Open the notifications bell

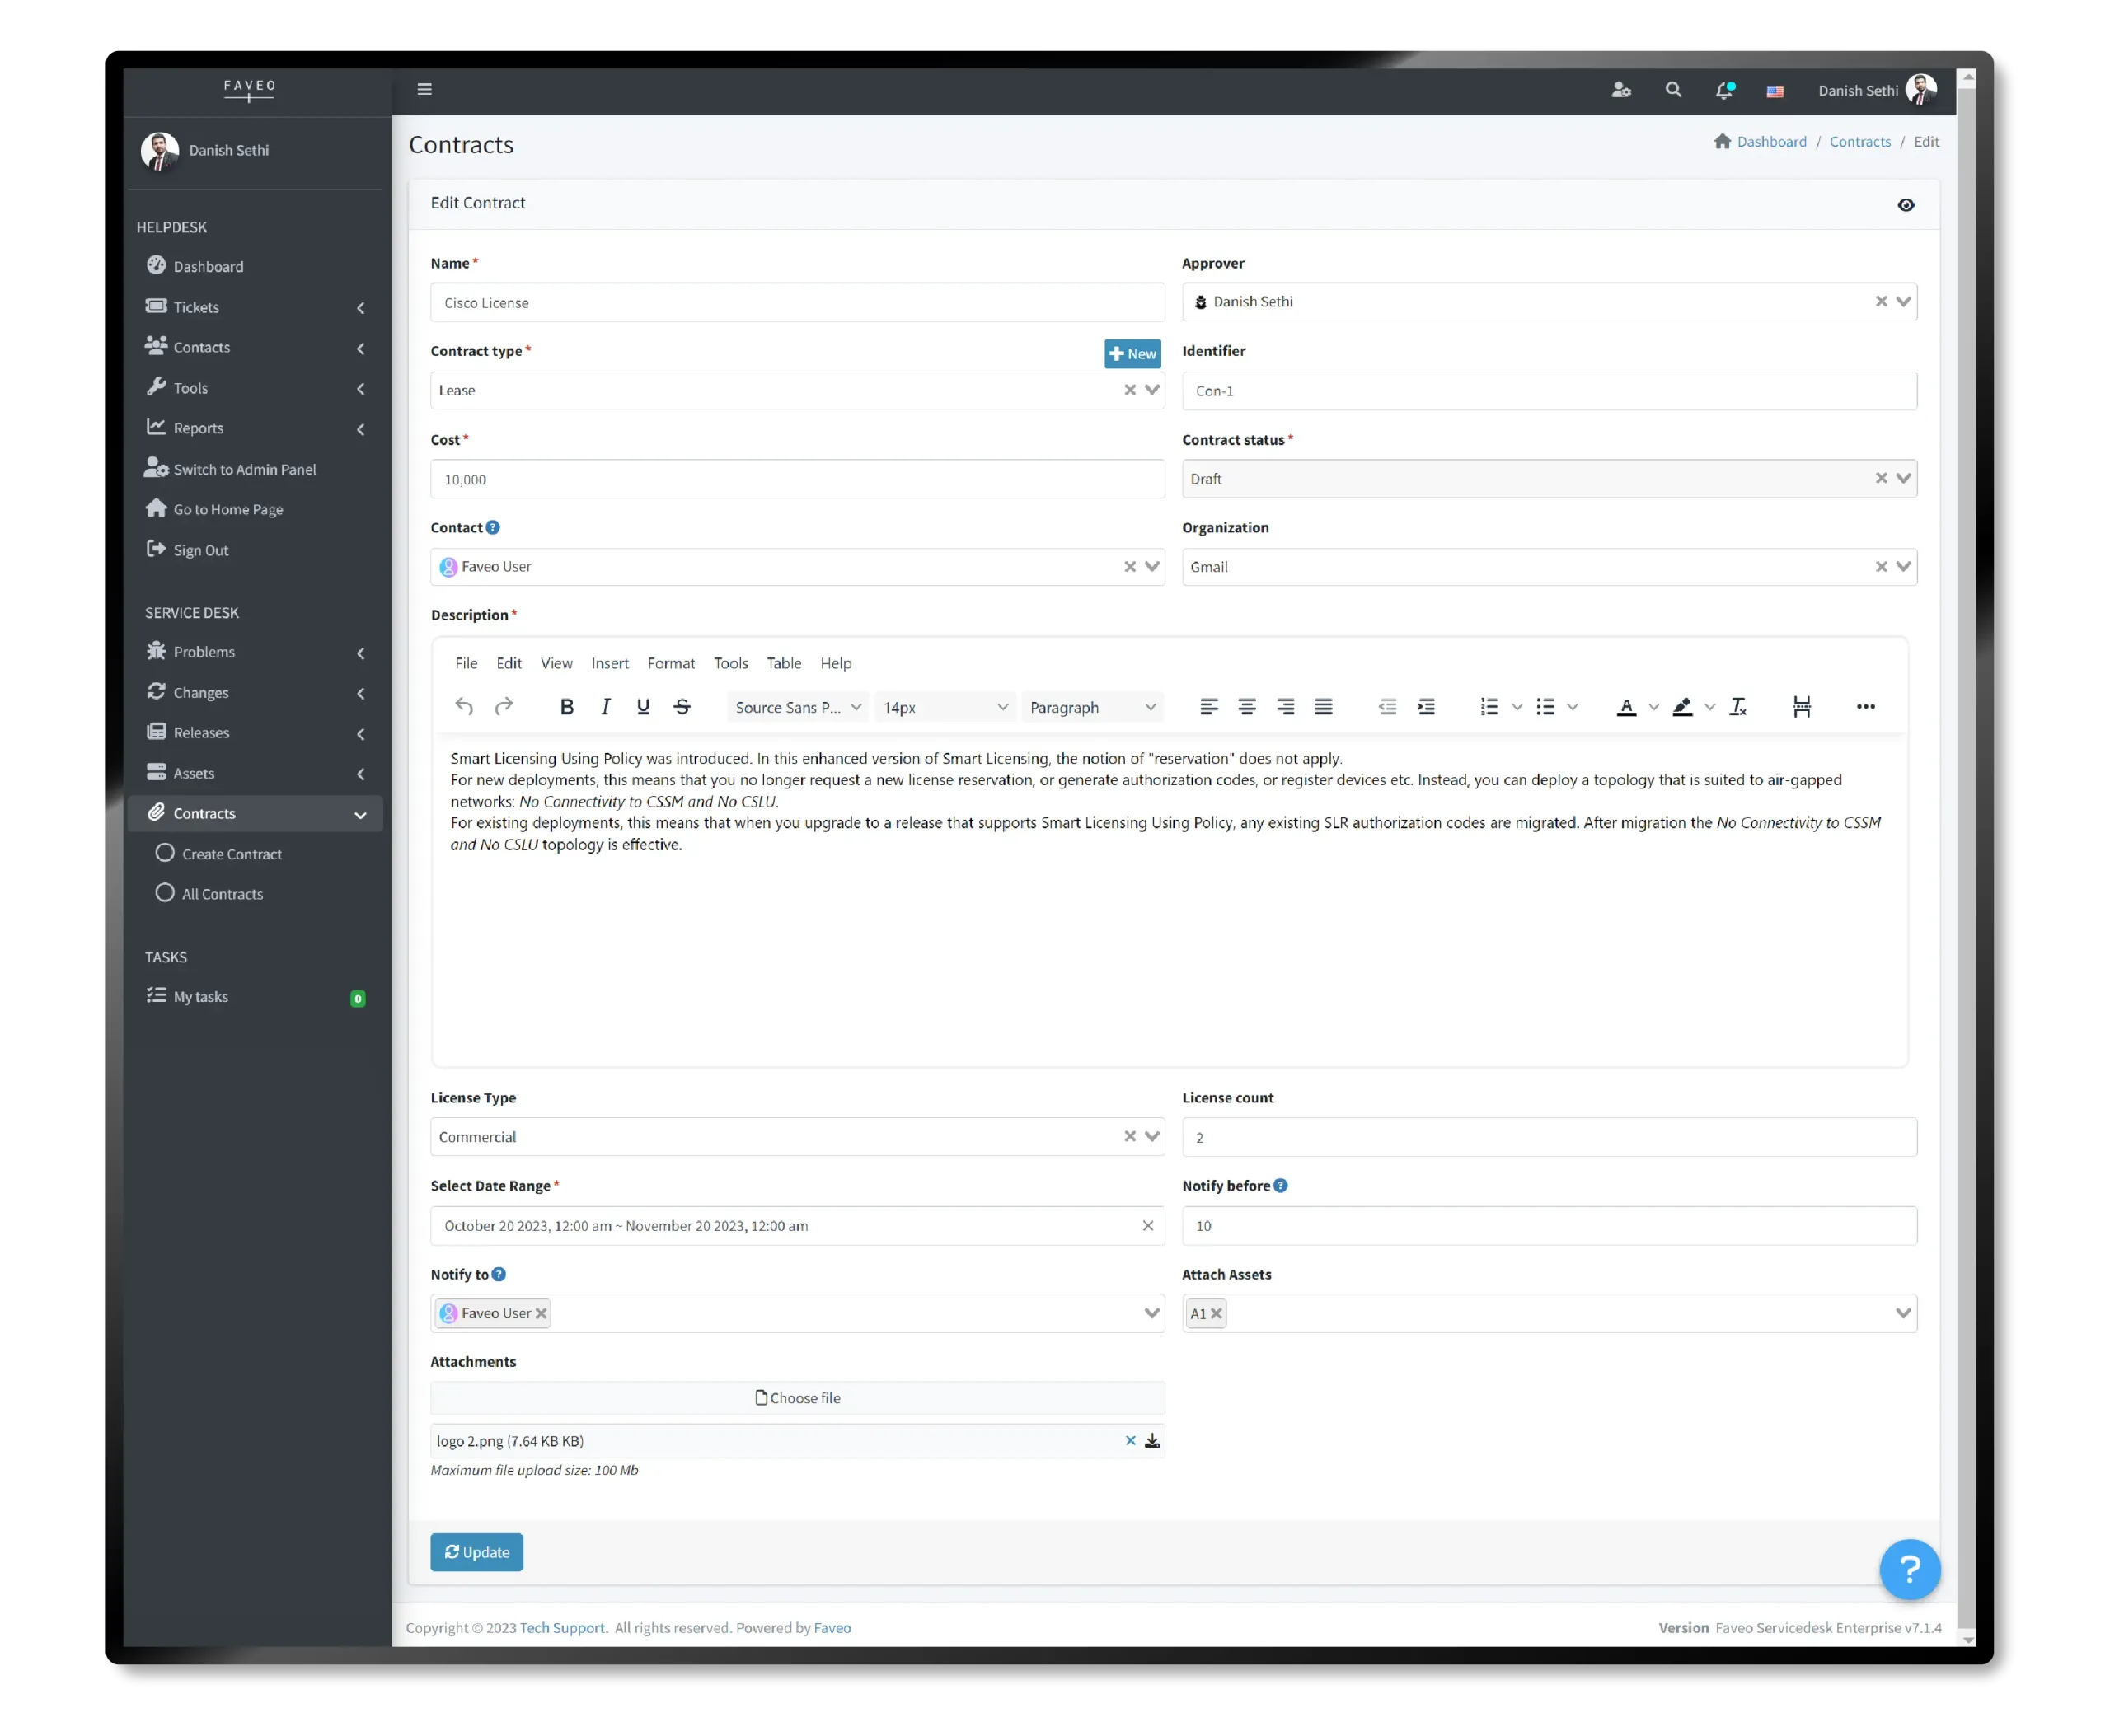pyautogui.click(x=1725, y=90)
